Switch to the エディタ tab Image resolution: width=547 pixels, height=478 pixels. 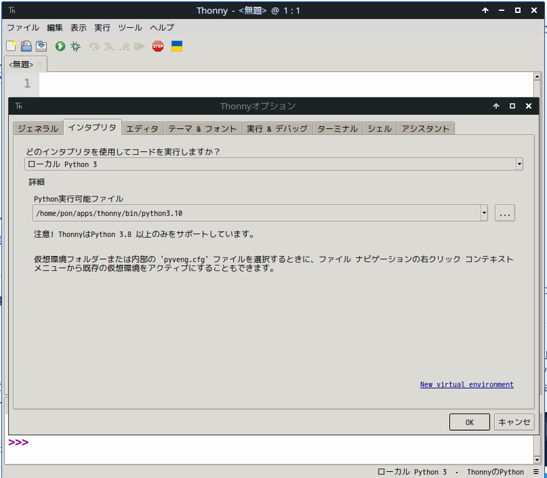(142, 129)
